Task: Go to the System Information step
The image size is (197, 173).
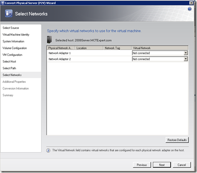Action: (13, 41)
